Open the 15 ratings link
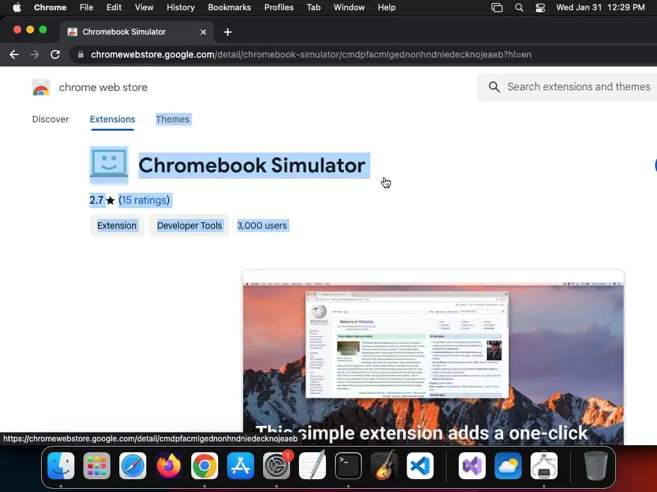Viewport: 657px width, 492px height. (x=144, y=200)
